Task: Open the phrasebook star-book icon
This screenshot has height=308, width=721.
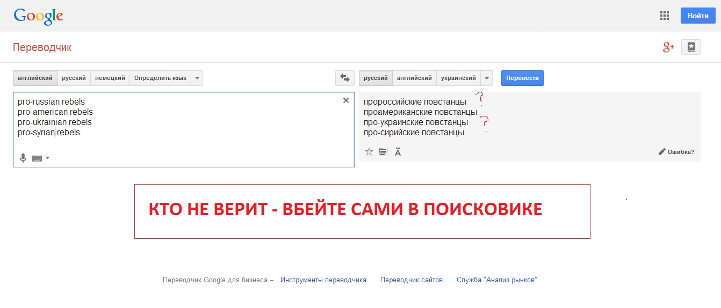Action: coord(691,47)
